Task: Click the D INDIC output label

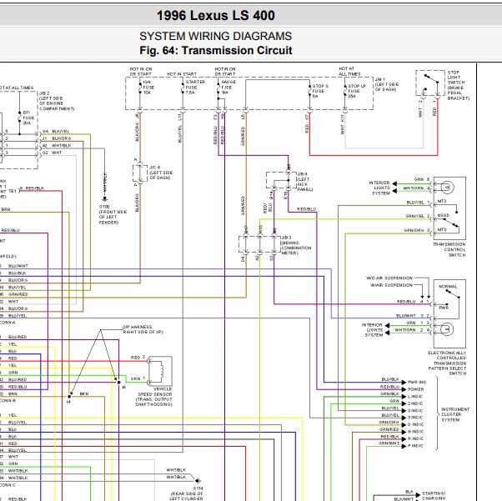Action: point(415,424)
